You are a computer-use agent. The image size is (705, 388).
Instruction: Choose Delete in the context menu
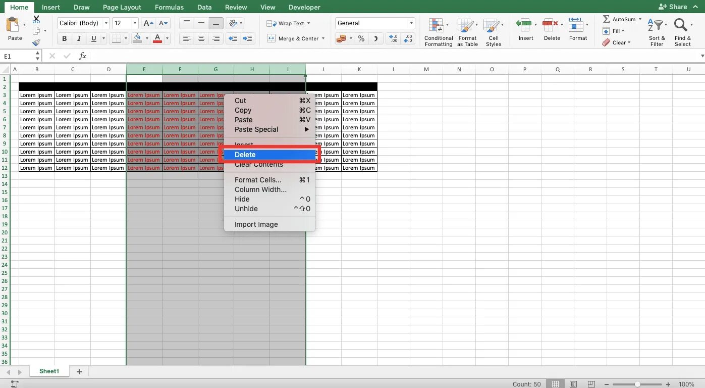269,155
